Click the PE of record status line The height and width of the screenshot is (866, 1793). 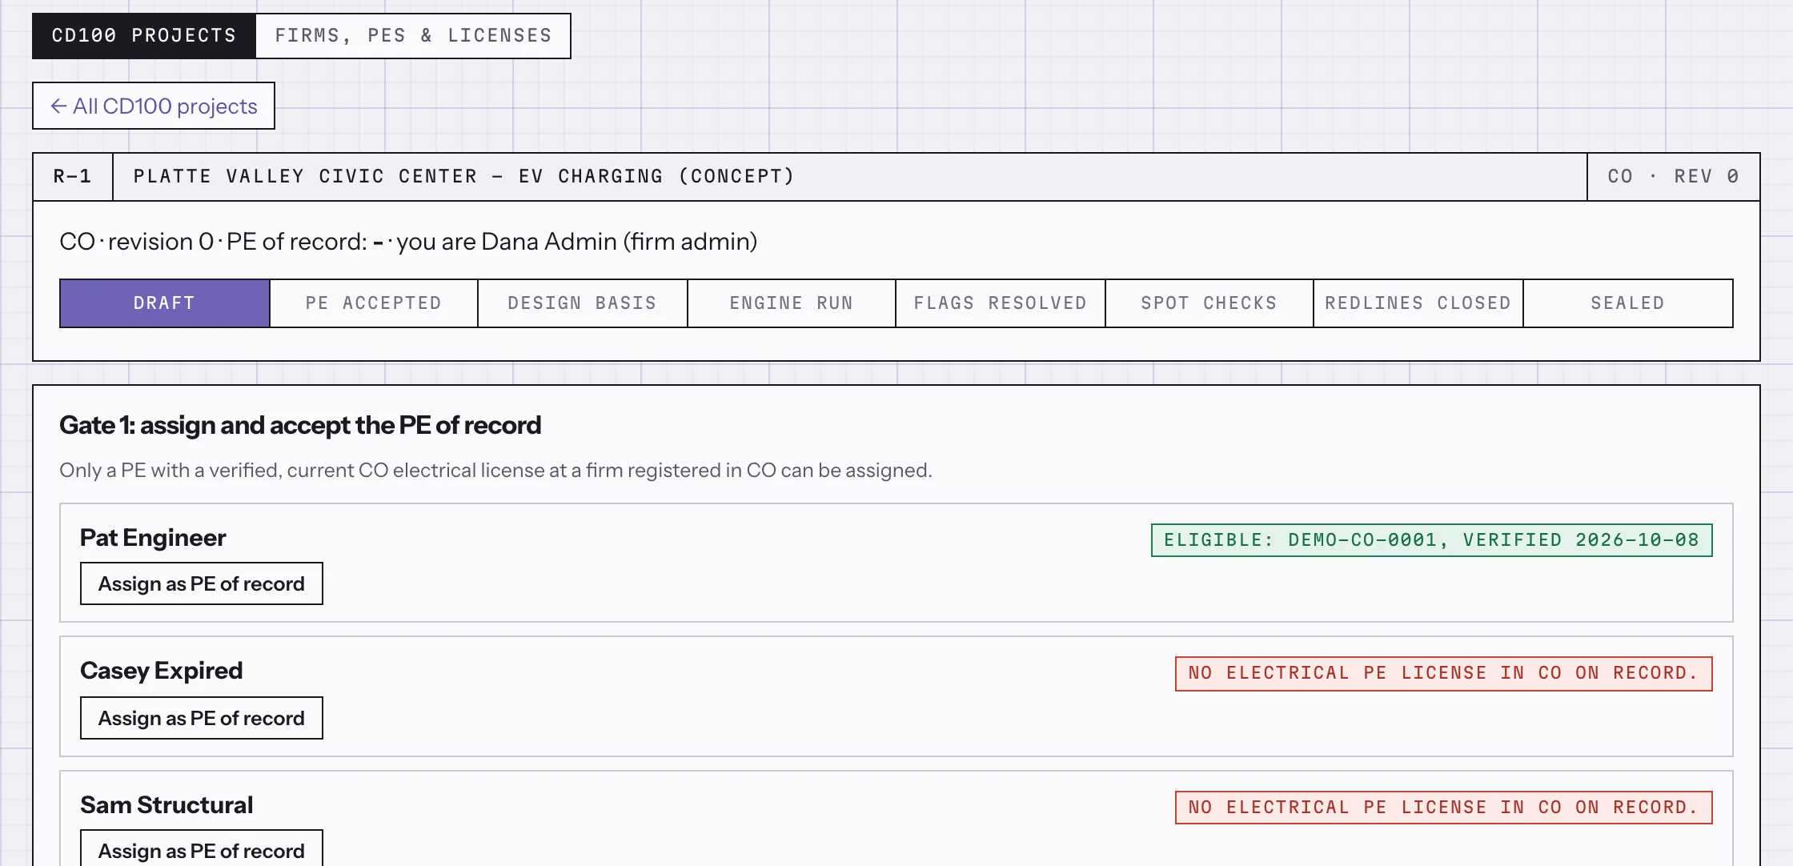408,242
